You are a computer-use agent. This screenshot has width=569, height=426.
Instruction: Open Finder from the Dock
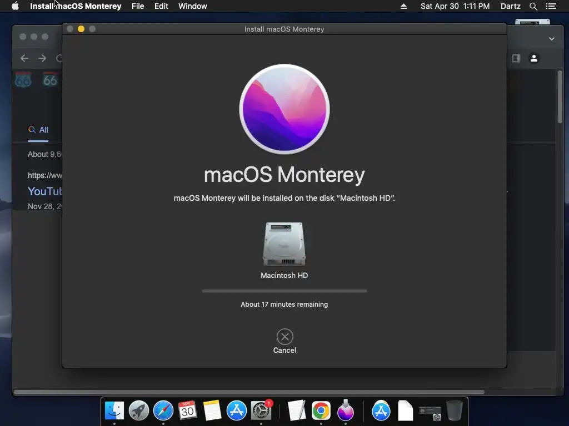114,410
